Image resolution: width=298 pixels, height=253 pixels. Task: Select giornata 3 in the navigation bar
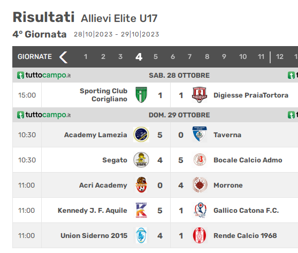120,57
